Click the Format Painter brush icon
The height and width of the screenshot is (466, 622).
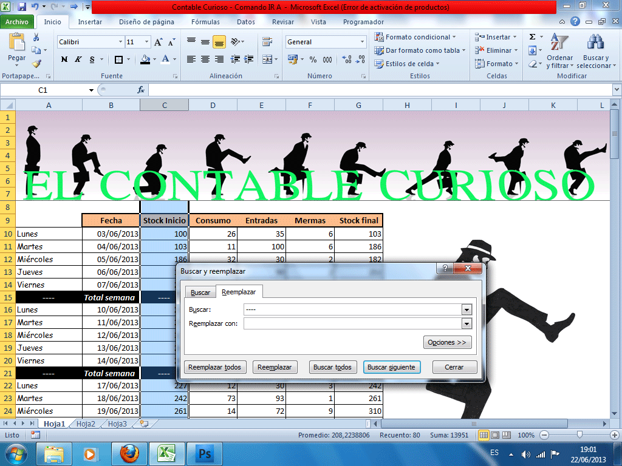pyautogui.click(x=36, y=63)
